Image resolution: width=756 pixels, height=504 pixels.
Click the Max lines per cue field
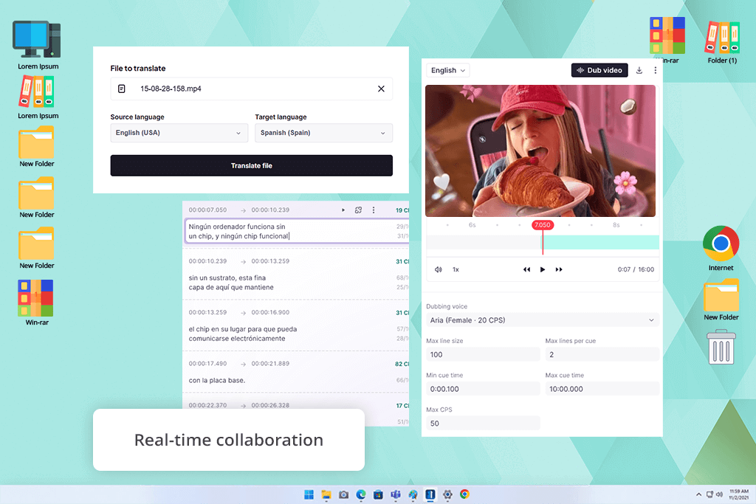click(x=602, y=355)
